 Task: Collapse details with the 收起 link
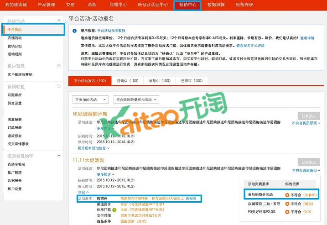[x=83, y=192]
